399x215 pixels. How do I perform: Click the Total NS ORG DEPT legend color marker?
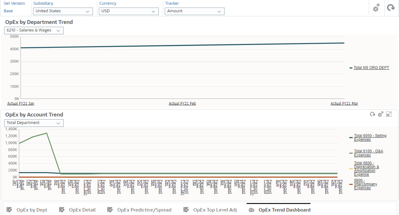351,68
